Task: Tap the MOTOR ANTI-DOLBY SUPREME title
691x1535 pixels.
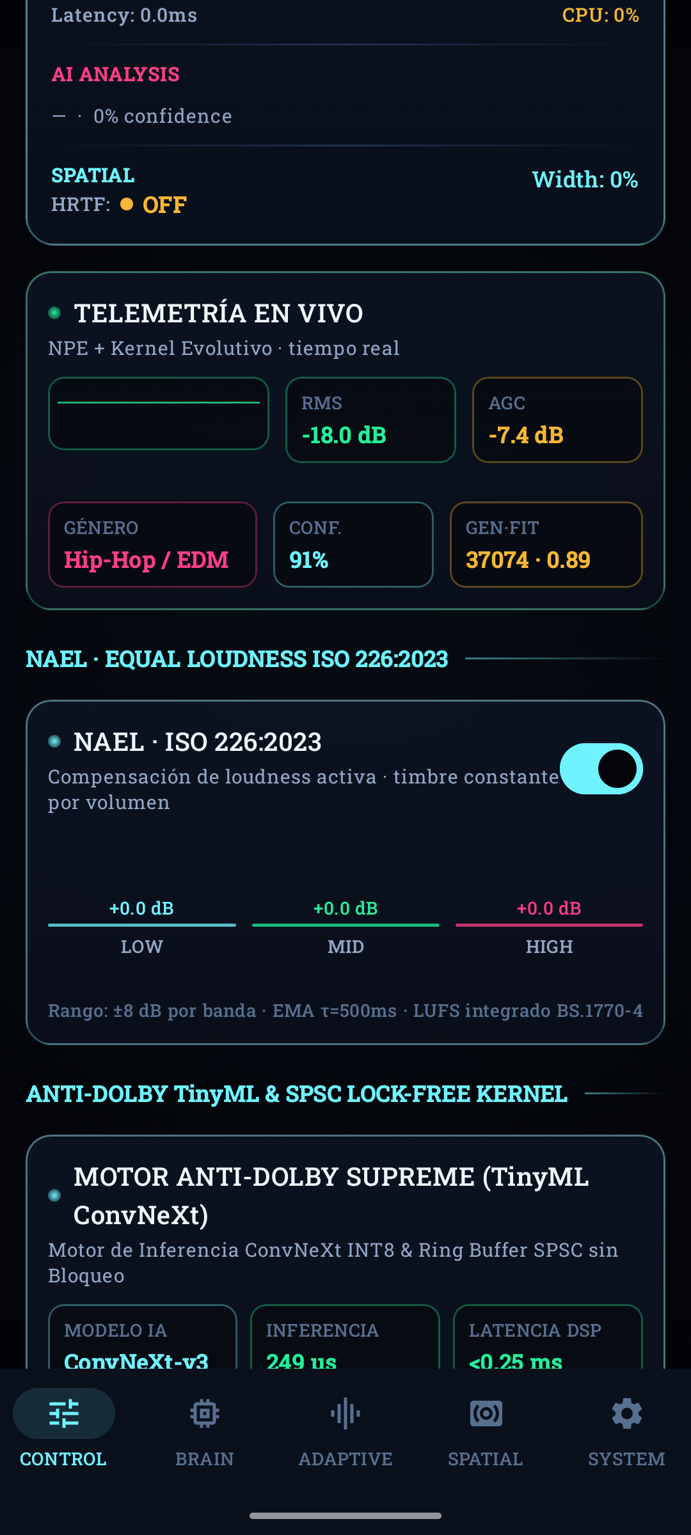Action: [331, 1196]
